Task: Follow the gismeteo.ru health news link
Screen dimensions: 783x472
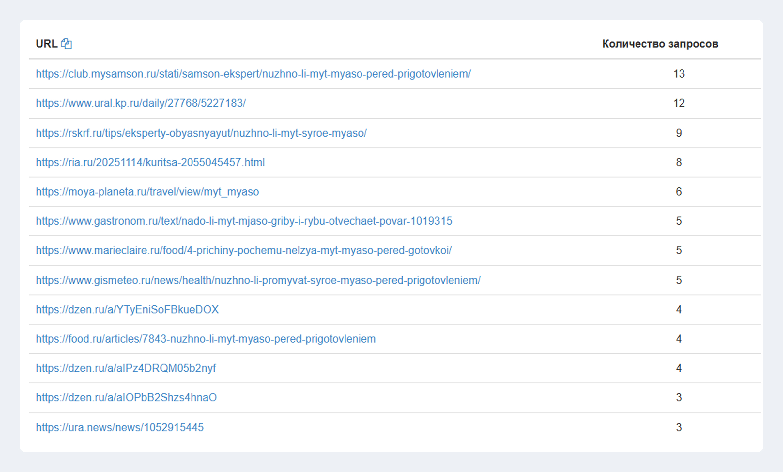Action: (258, 280)
